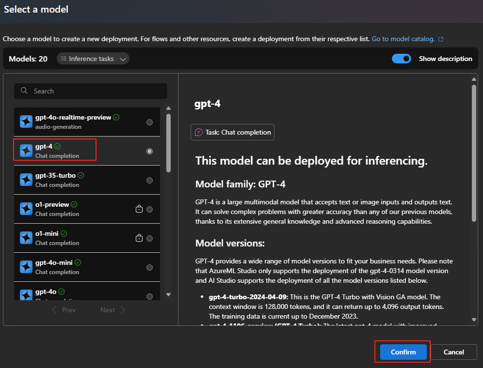Click the verified badge beside gpt-4o-mini
The width and height of the screenshot is (483, 368).
point(78,262)
